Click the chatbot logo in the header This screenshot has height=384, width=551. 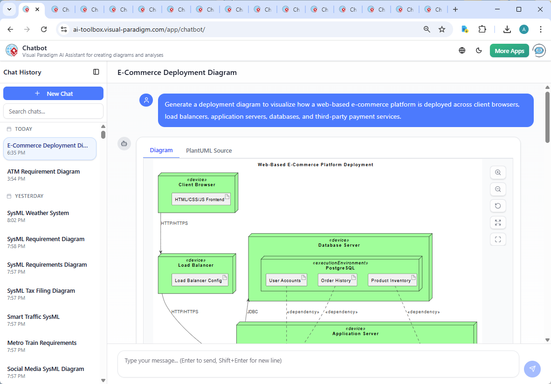[11, 50]
